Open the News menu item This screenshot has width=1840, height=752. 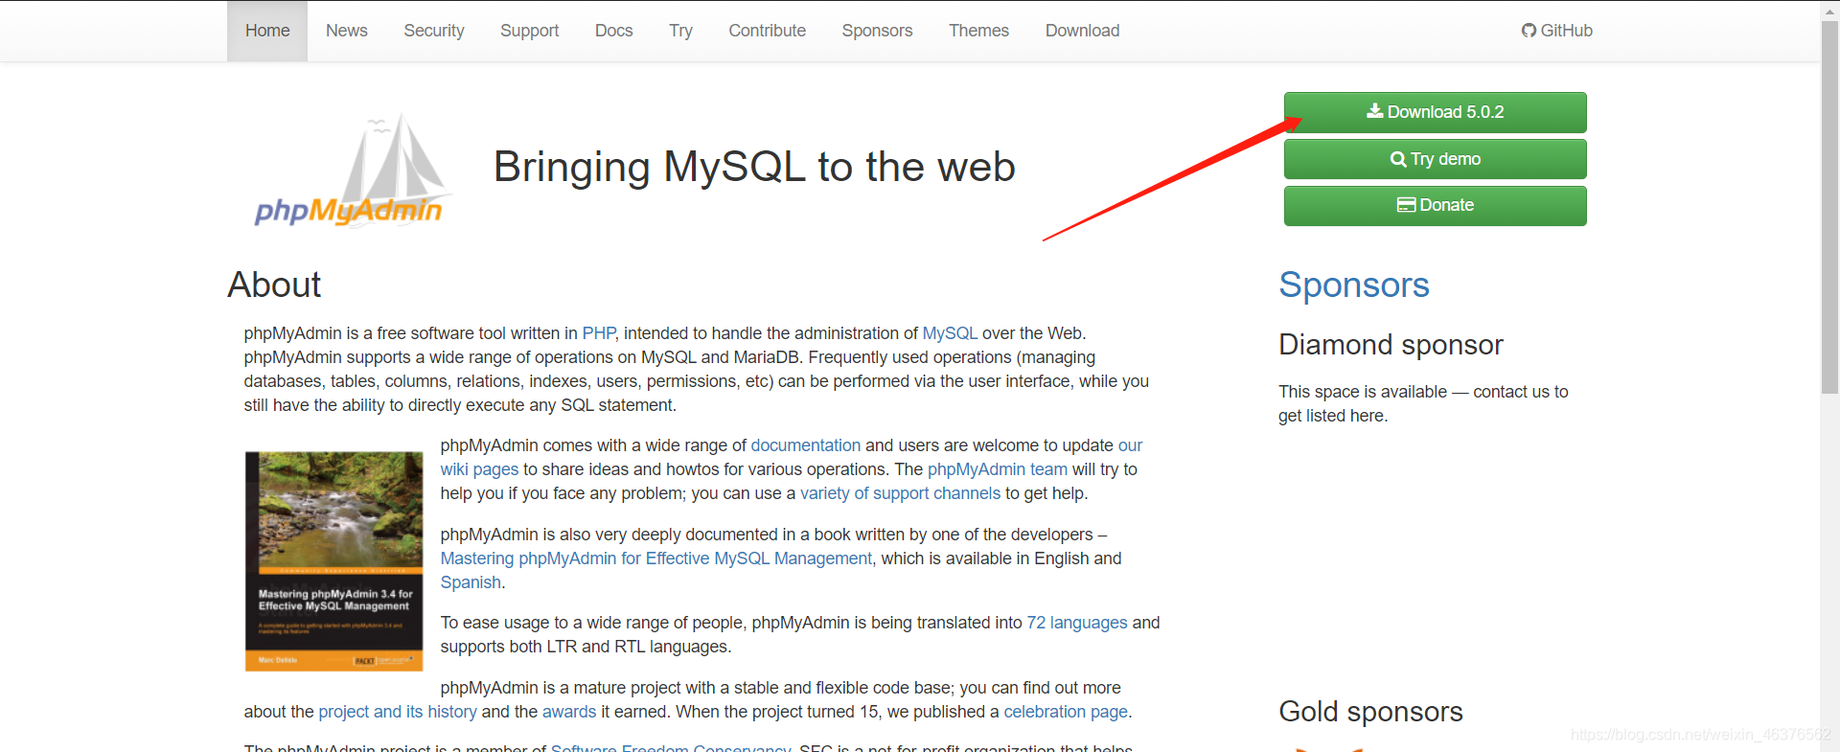[x=346, y=31]
